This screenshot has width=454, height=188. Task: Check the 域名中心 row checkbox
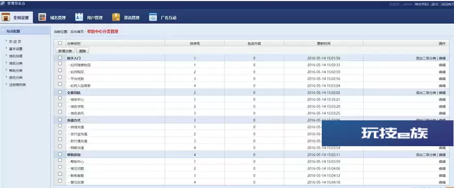point(60,98)
